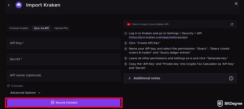Click the "6 minutes" sync time text
This screenshot has width=244, height=109.
(17, 86)
